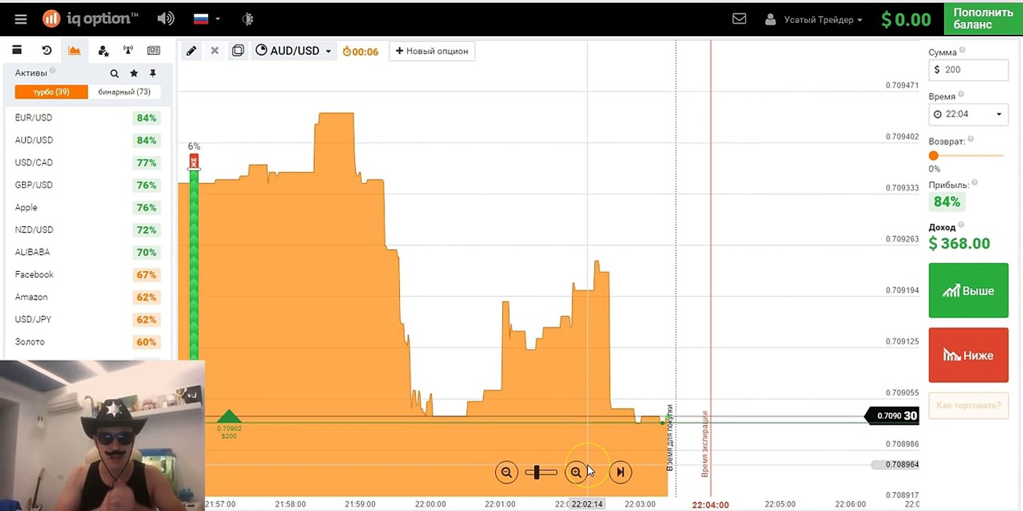Select the Apple asset row
Screen dimensions: 1023x511
[88, 207]
